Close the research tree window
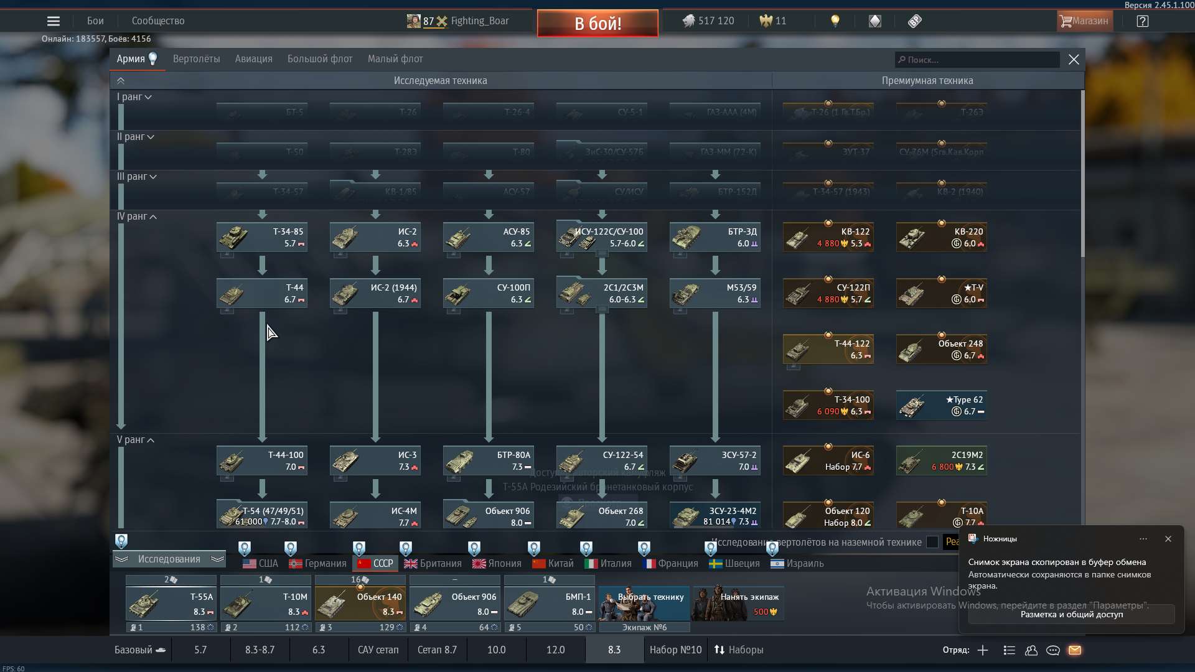Image resolution: width=1195 pixels, height=672 pixels. [x=1074, y=60]
